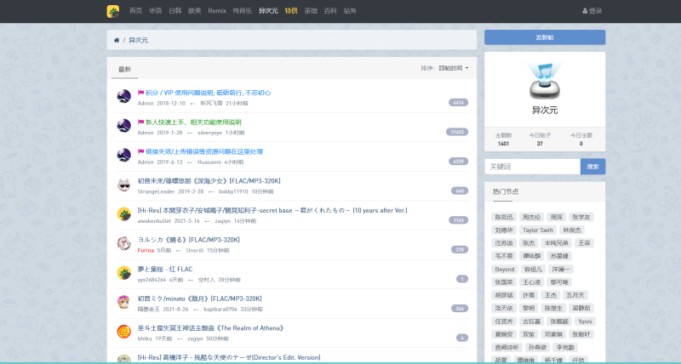Image resolution: width=681 pixels, height=364 pixels.
Task: Open Admin avatar on 链接失效 post
Action: point(123,156)
